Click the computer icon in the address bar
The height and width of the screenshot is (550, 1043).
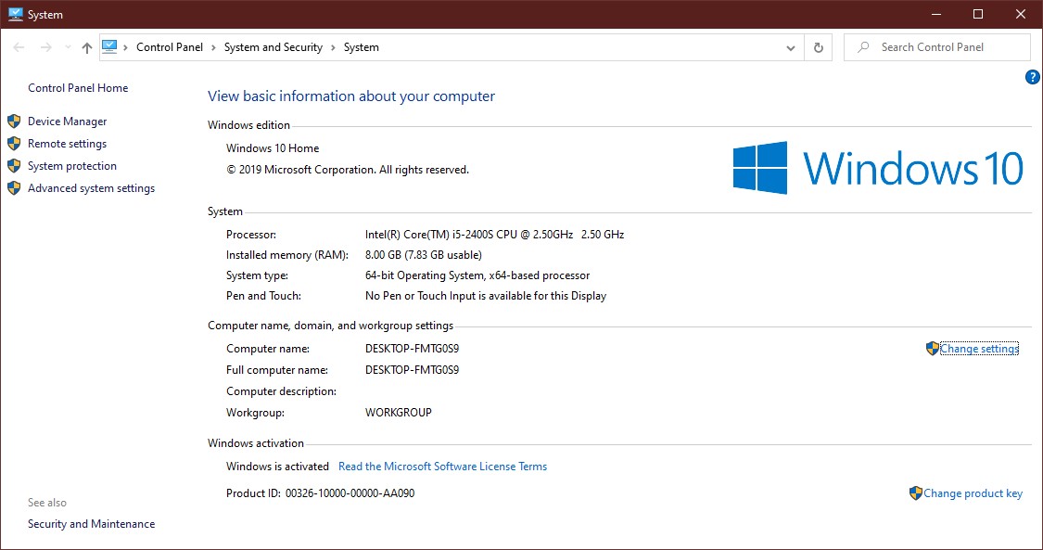pos(110,46)
